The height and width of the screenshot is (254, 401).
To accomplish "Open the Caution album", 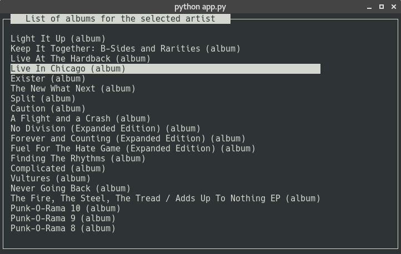I will [48, 109].
